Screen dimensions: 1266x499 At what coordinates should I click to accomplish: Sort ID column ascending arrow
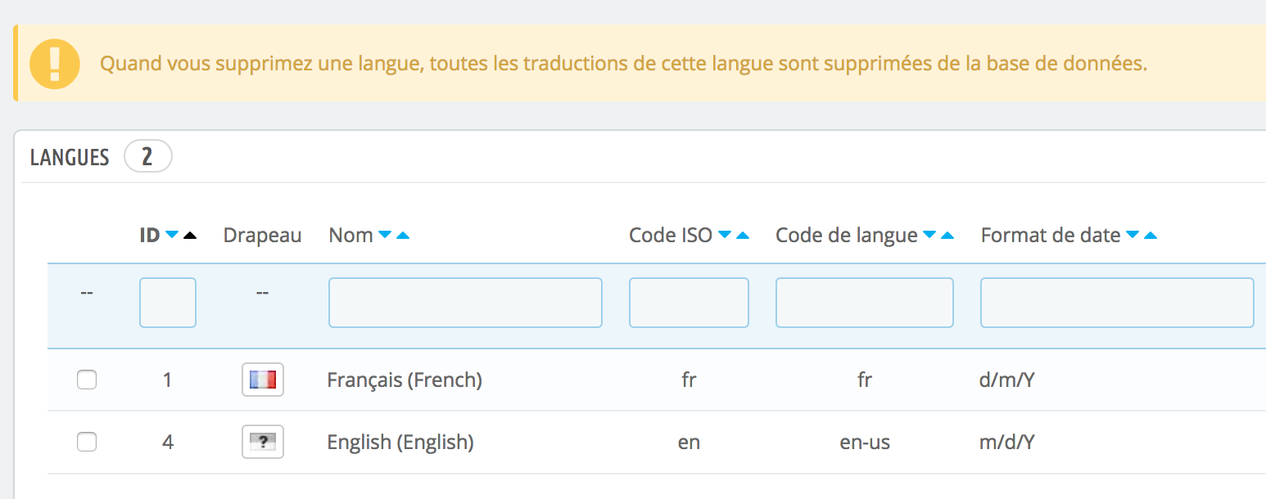pyautogui.click(x=190, y=236)
